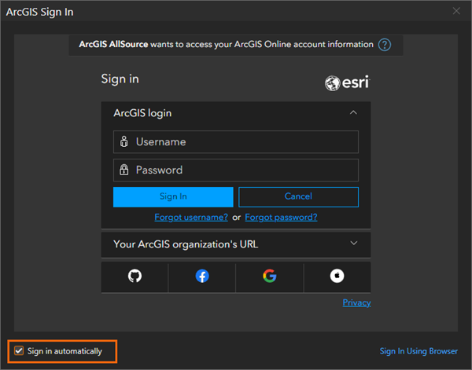Screen dimensions: 472x370
Task: Click the user icon in Username field
Action: [x=124, y=142]
